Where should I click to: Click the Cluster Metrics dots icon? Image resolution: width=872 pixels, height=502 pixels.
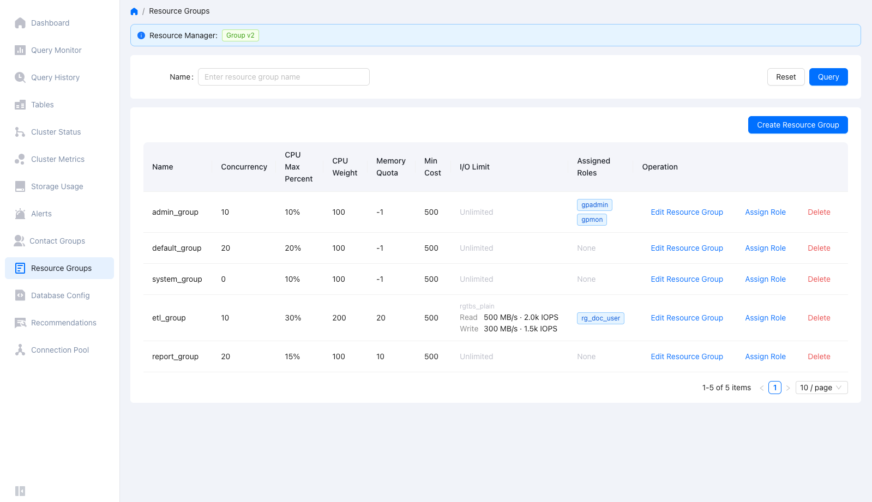[x=20, y=159]
